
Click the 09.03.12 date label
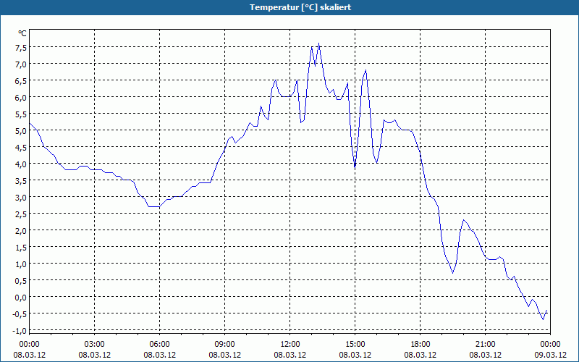tap(550, 355)
